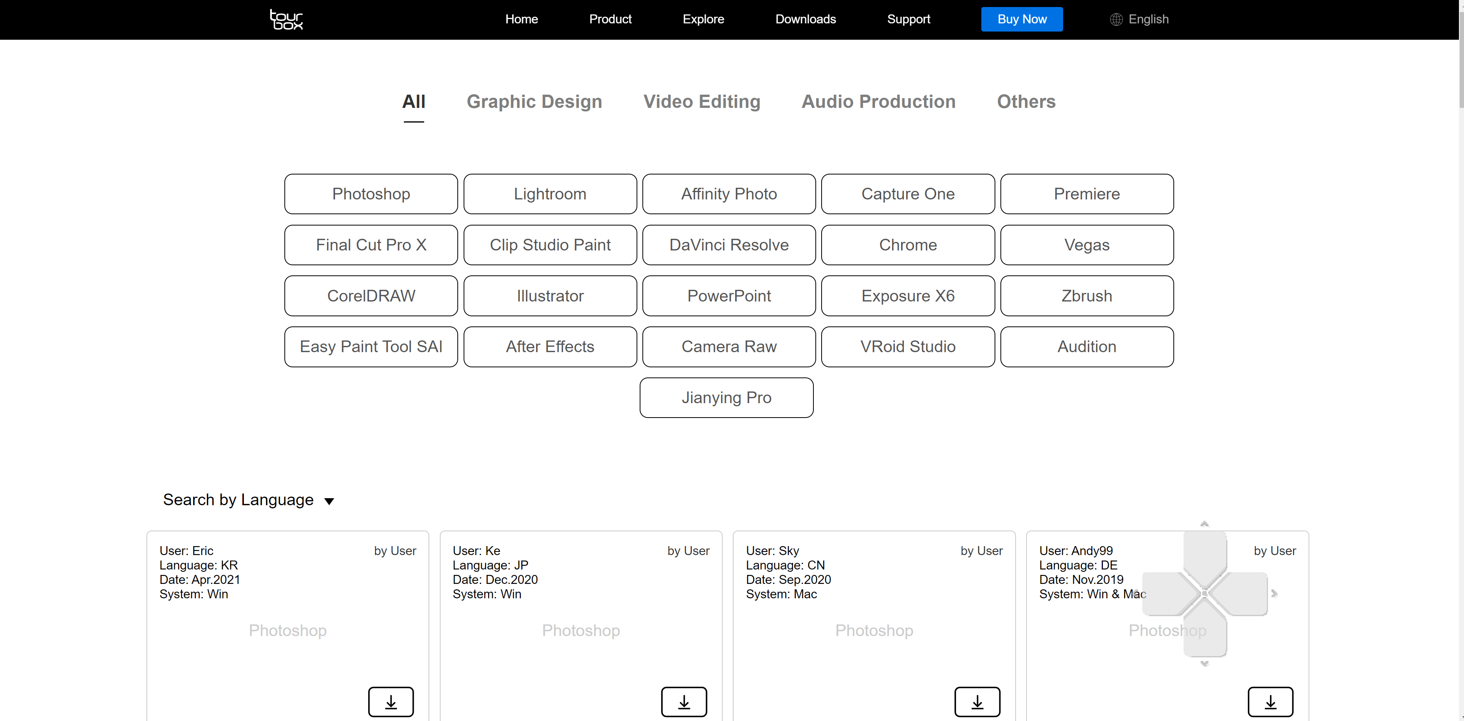
Task: Select Clip Studio Paint filter
Action: click(550, 245)
